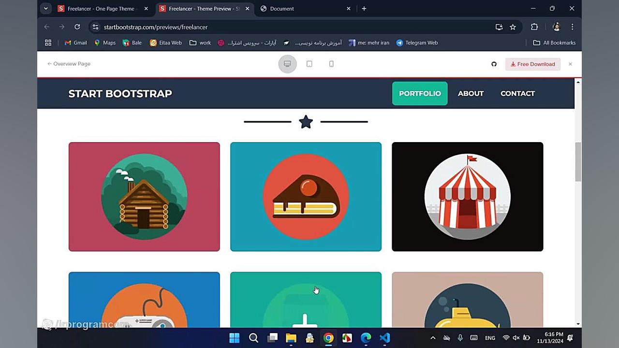This screenshot has height=348, width=619.
Task: Open the yellow submarine portfolio item
Action: click(467, 300)
